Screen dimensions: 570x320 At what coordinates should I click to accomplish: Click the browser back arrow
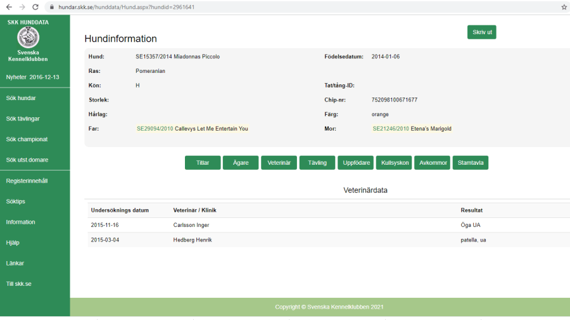tap(8, 7)
